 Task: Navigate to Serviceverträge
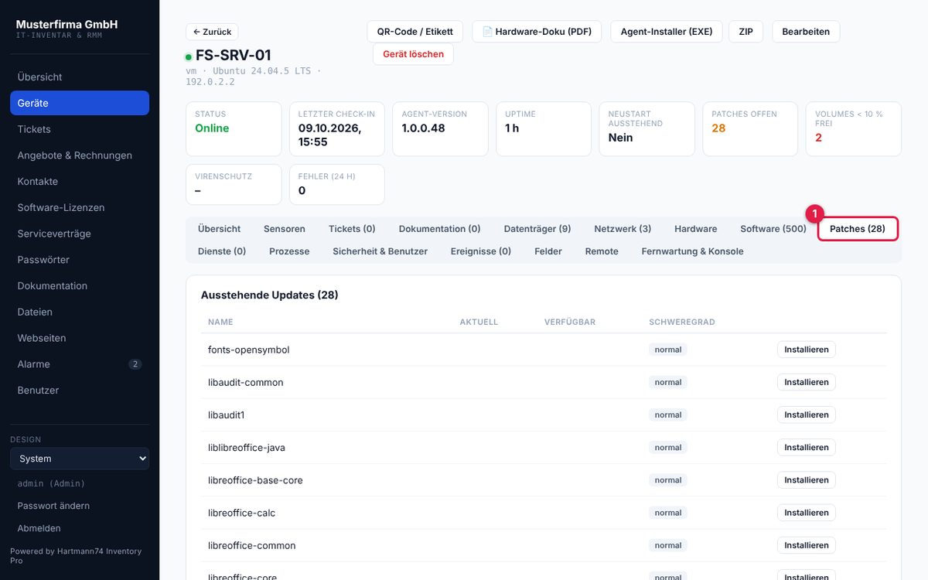click(80, 234)
